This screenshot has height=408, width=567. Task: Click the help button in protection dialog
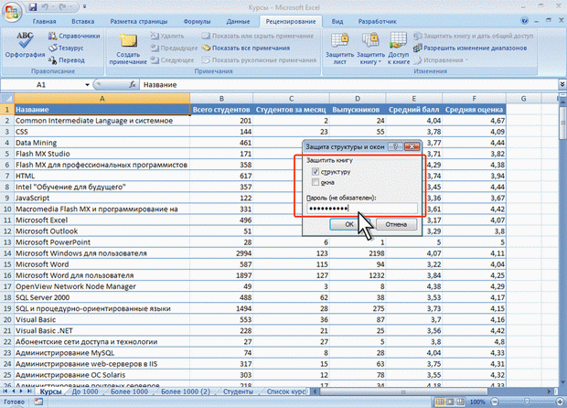(395, 146)
